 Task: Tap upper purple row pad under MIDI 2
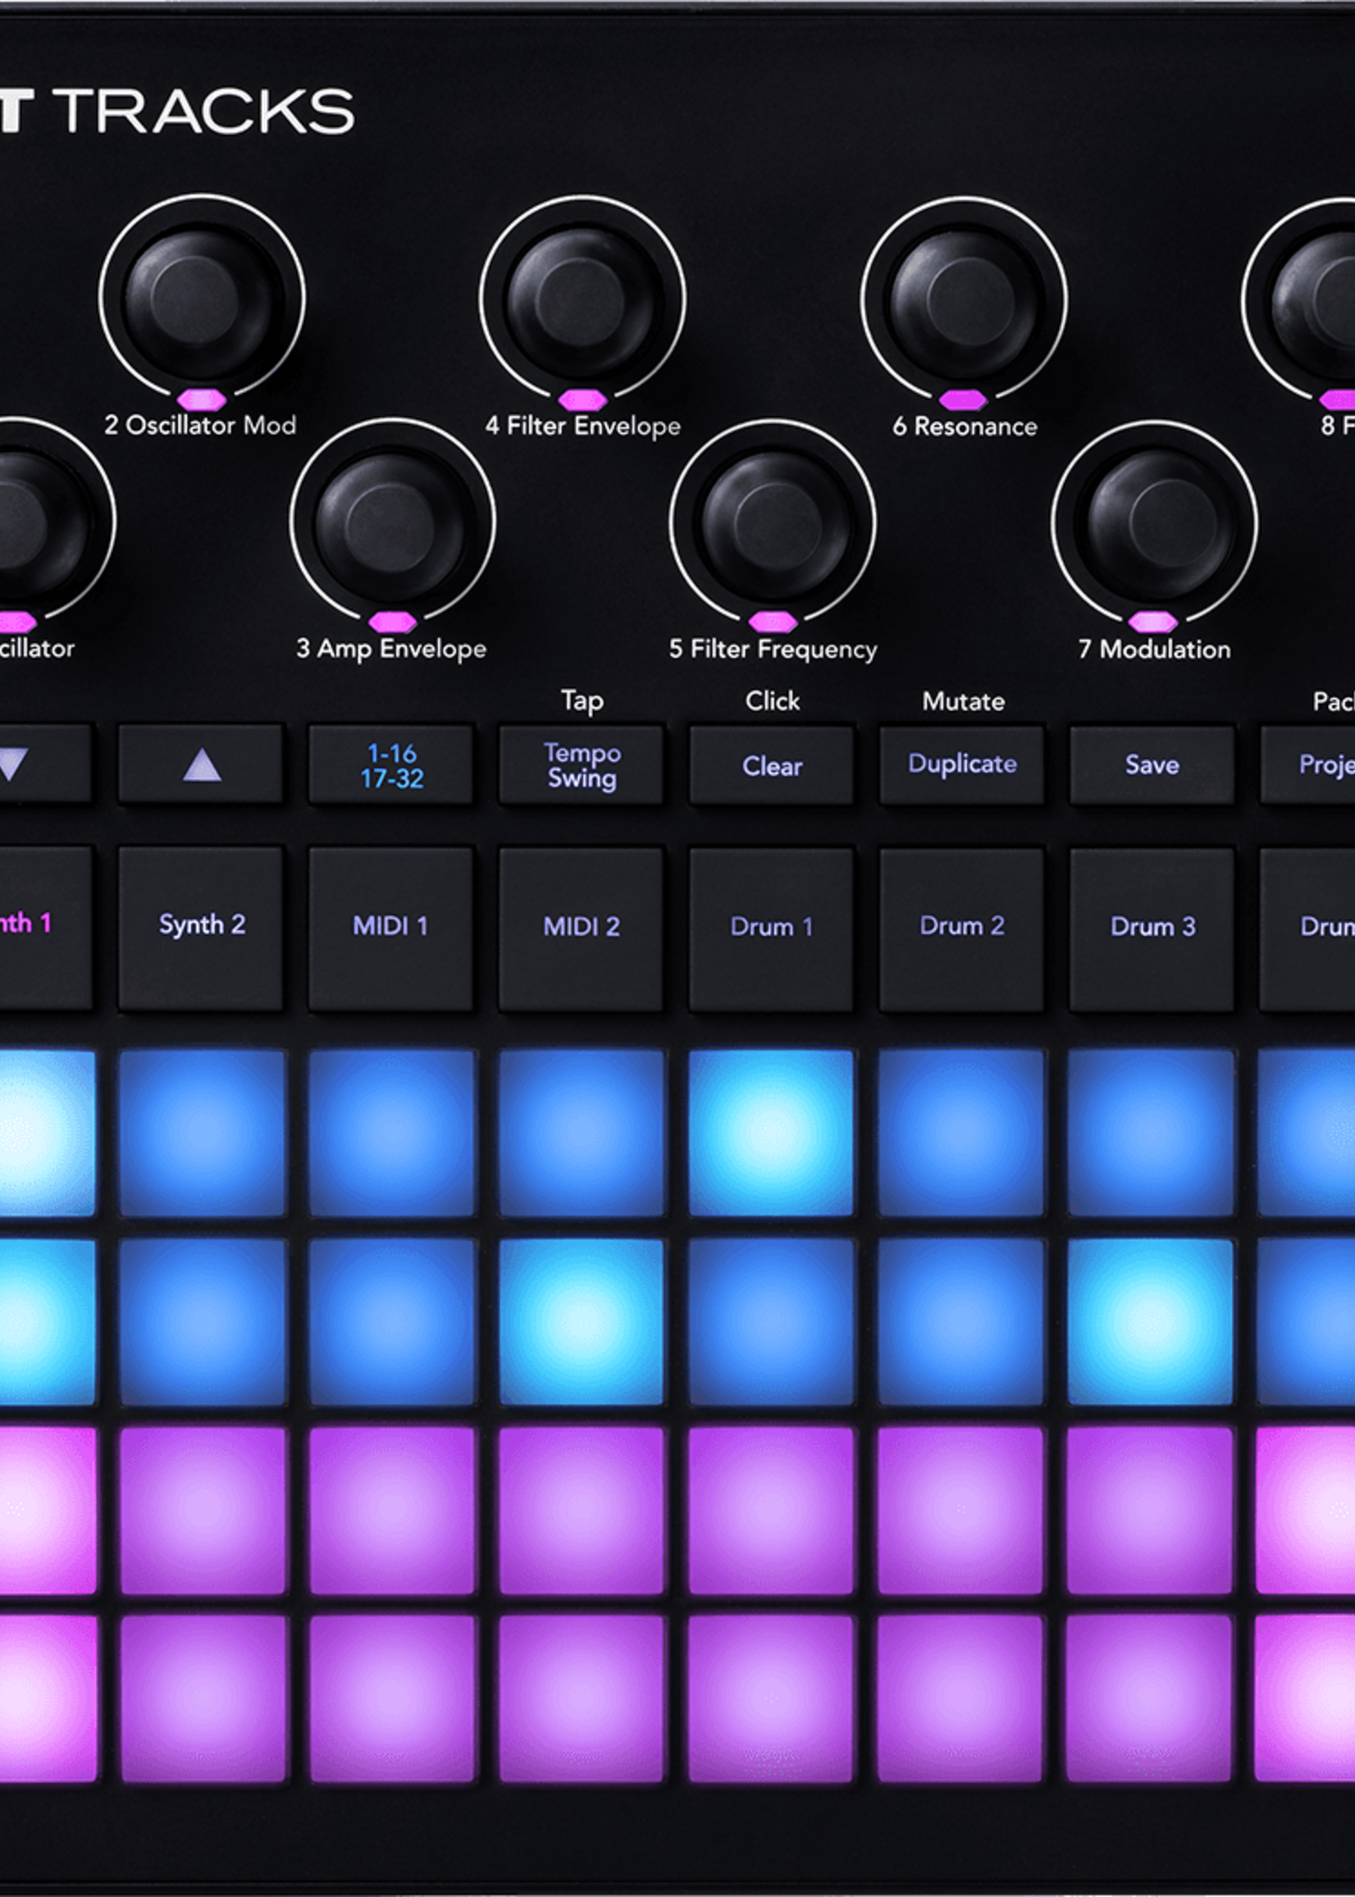(x=582, y=1511)
